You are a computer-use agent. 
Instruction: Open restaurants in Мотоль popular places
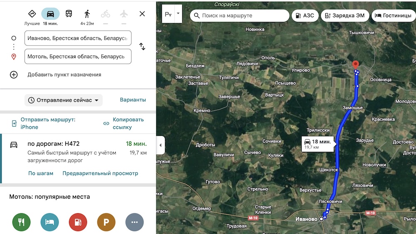[21, 222]
